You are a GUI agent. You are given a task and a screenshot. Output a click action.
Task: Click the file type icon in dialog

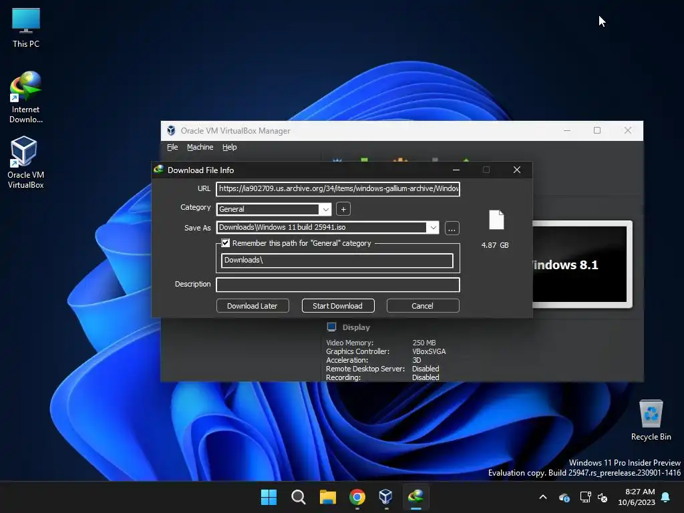(x=496, y=220)
